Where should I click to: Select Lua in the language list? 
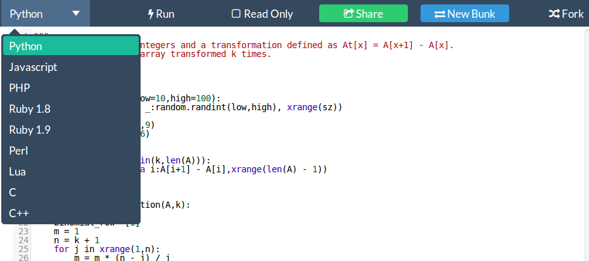pos(71,172)
